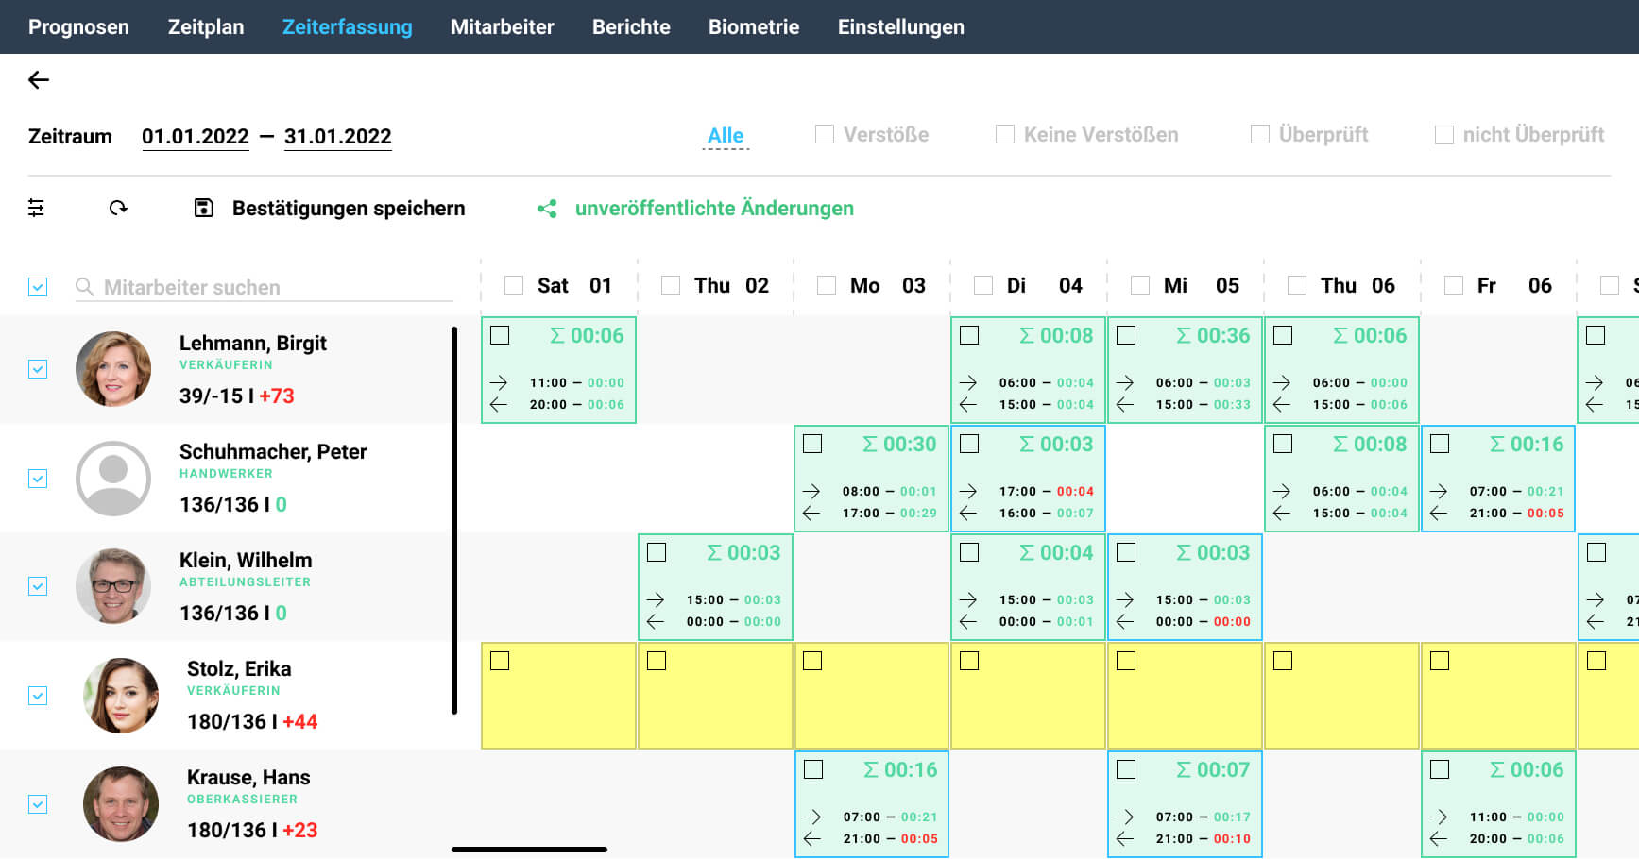This screenshot has height=859, width=1639.
Task: Click clock-out arrow in Lehmann's Mi 05 shift
Action: tap(1125, 404)
